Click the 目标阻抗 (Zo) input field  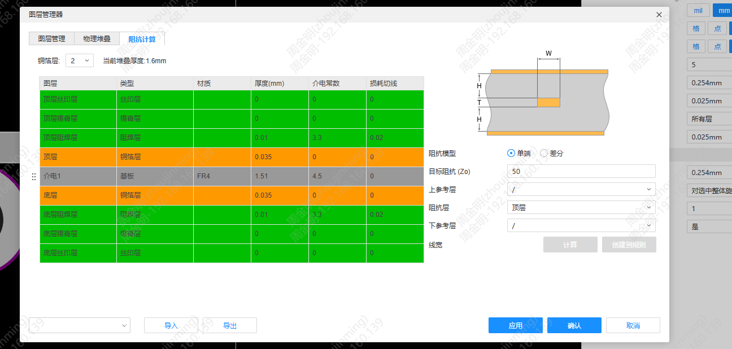pos(581,171)
